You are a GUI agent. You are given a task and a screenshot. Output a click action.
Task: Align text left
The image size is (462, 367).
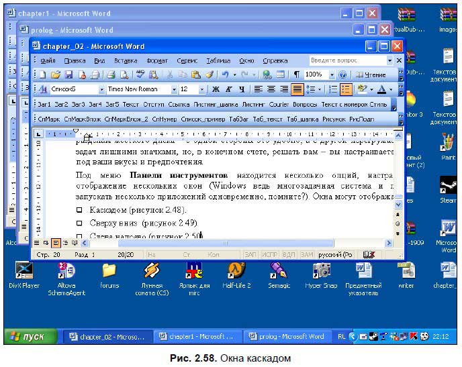tap(259, 89)
